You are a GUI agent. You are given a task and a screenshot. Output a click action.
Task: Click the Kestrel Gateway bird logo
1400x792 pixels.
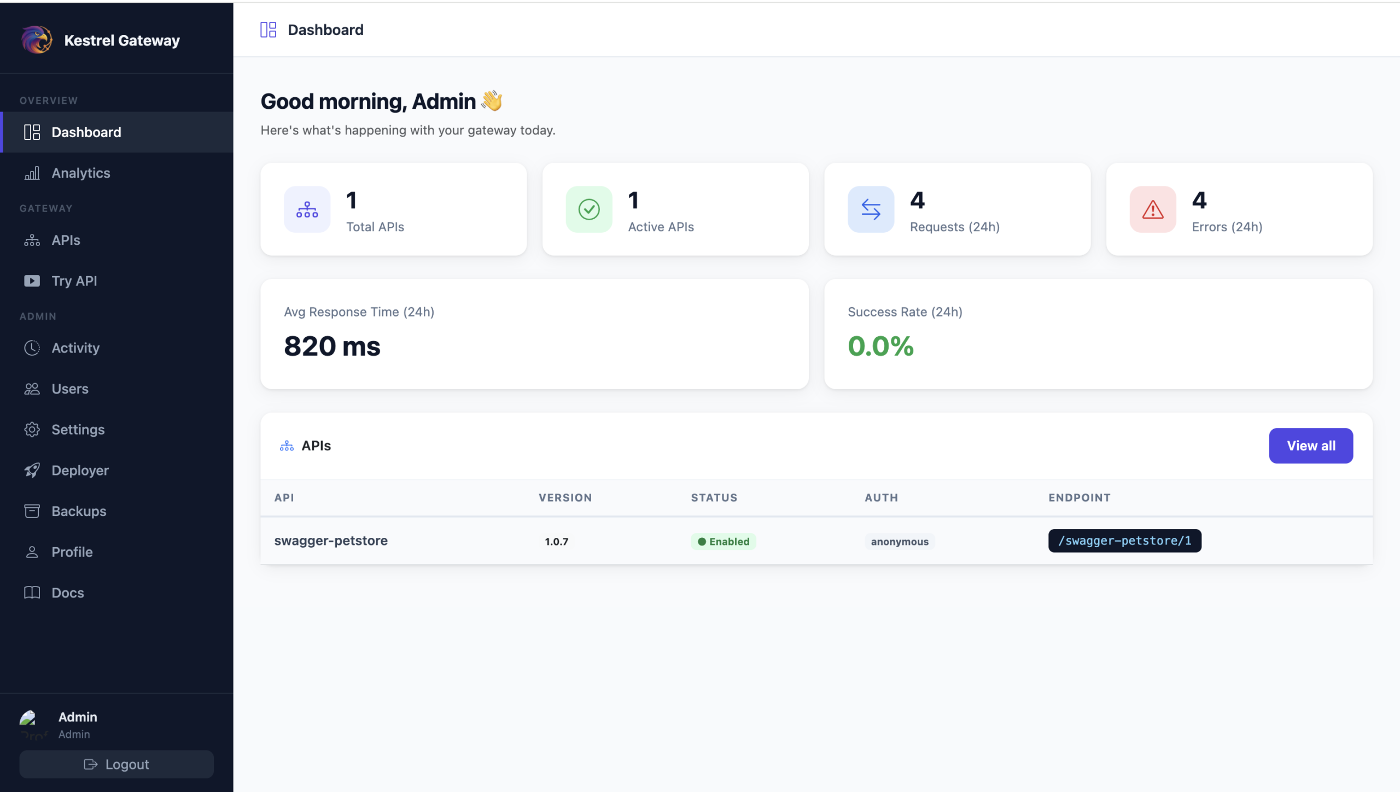[37, 40]
